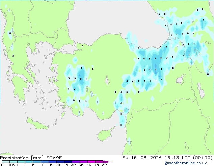Screen dimensions: 214x166
Task: Pick the 15–20 mm legend swatch
Action: 52,162
